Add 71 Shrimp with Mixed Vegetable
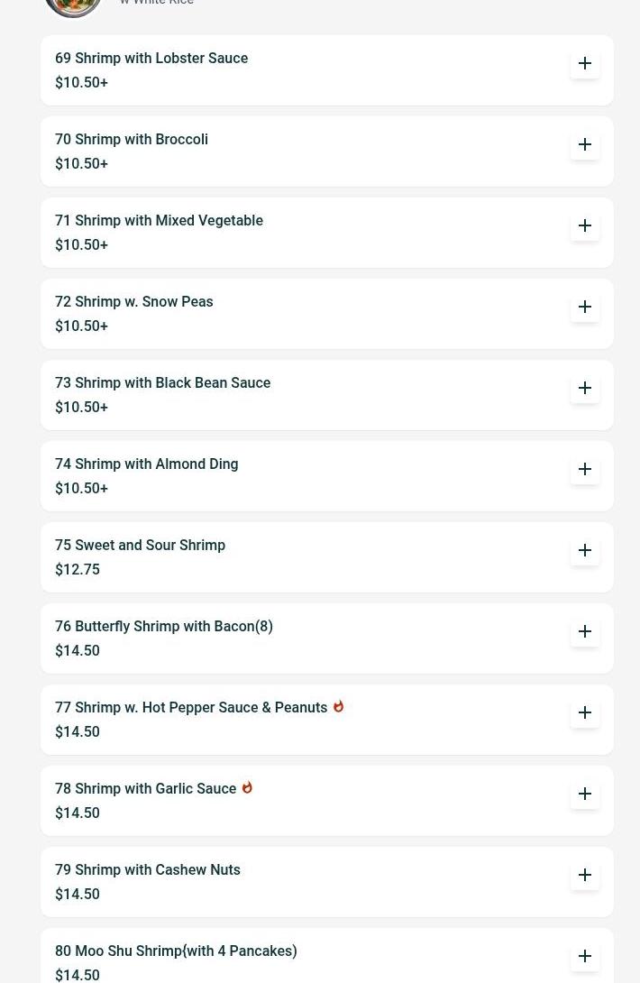Image resolution: width=640 pixels, height=983 pixels. [x=584, y=225]
